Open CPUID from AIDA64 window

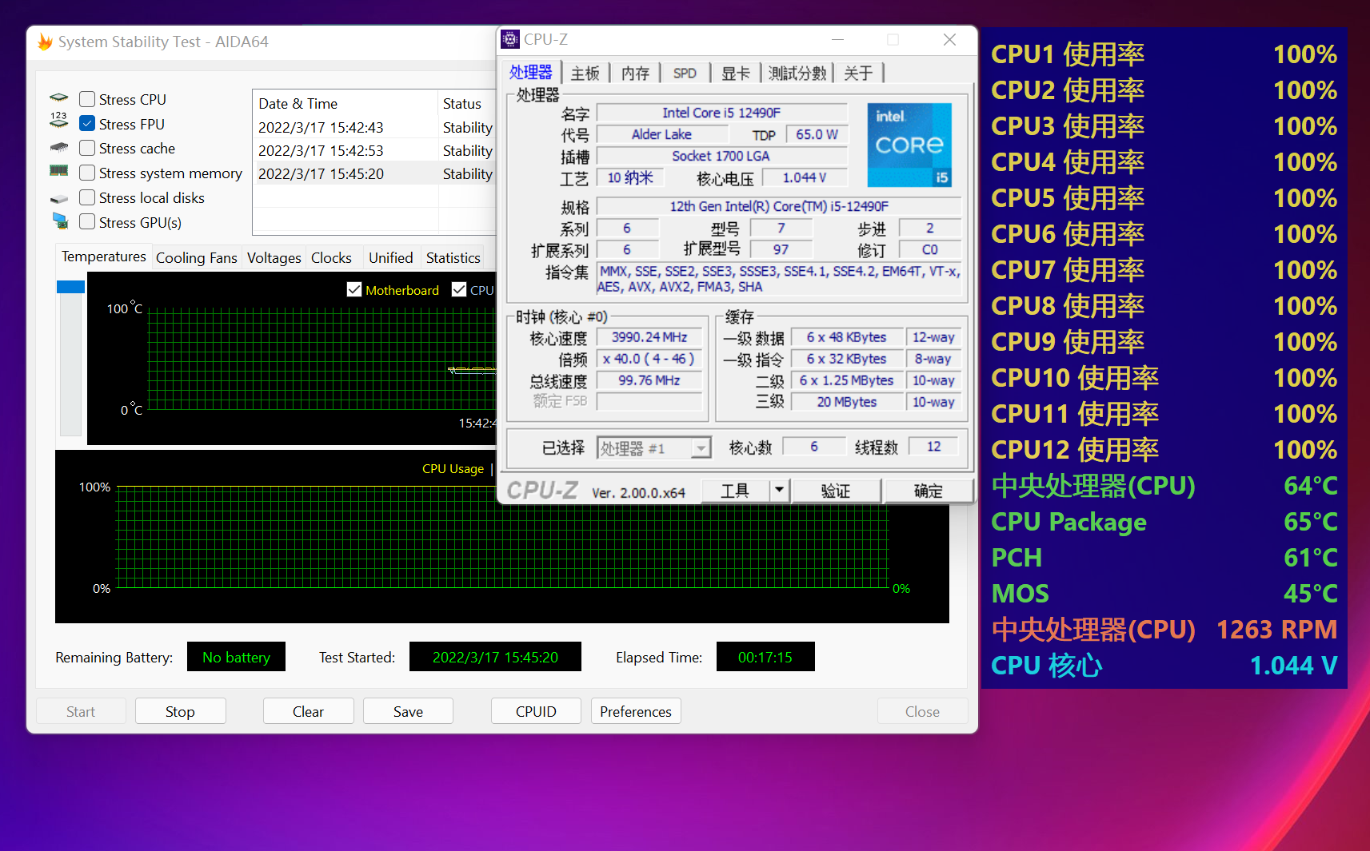[536, 711]
